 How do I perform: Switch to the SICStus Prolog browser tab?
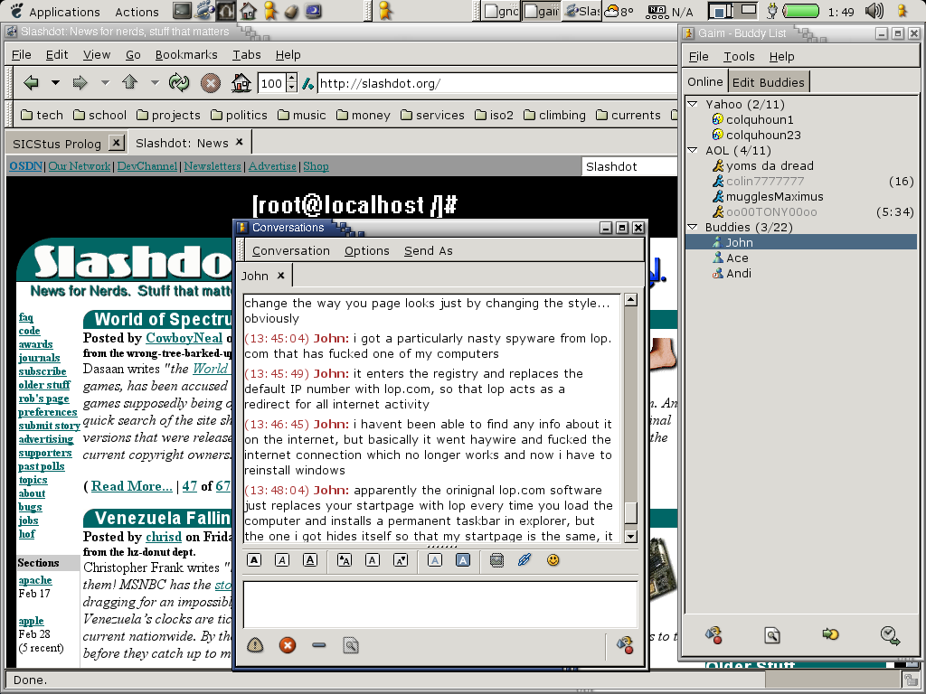point(57,144)
